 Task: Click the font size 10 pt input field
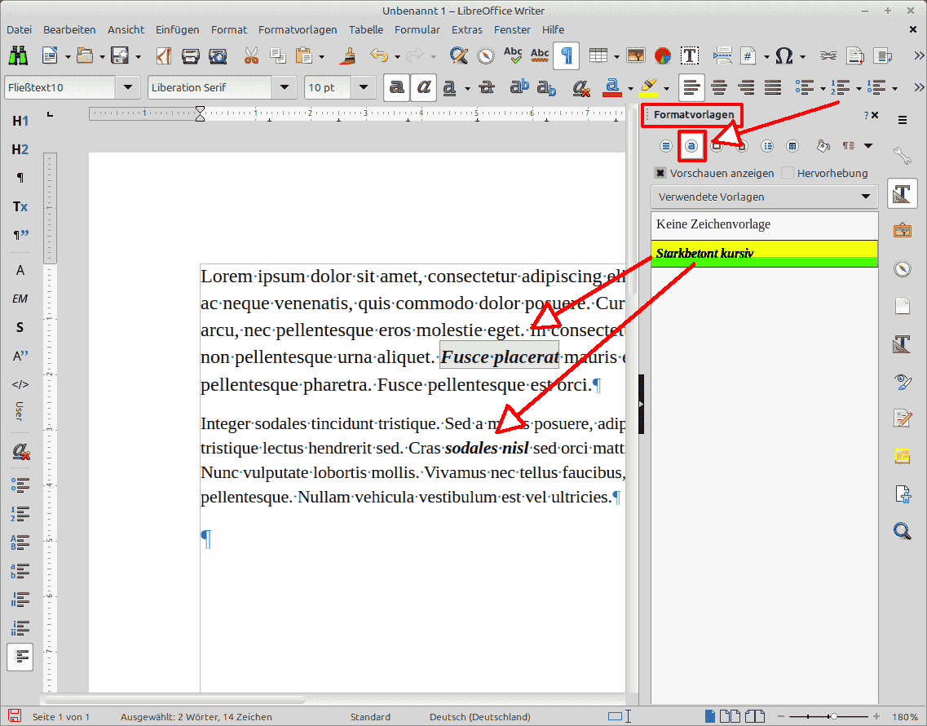327,87
